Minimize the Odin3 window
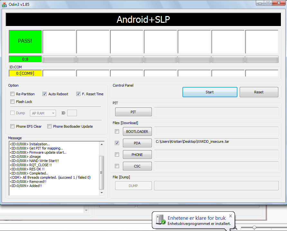The image size is (287, 231). pyautogui.click(x=260, y=3)
